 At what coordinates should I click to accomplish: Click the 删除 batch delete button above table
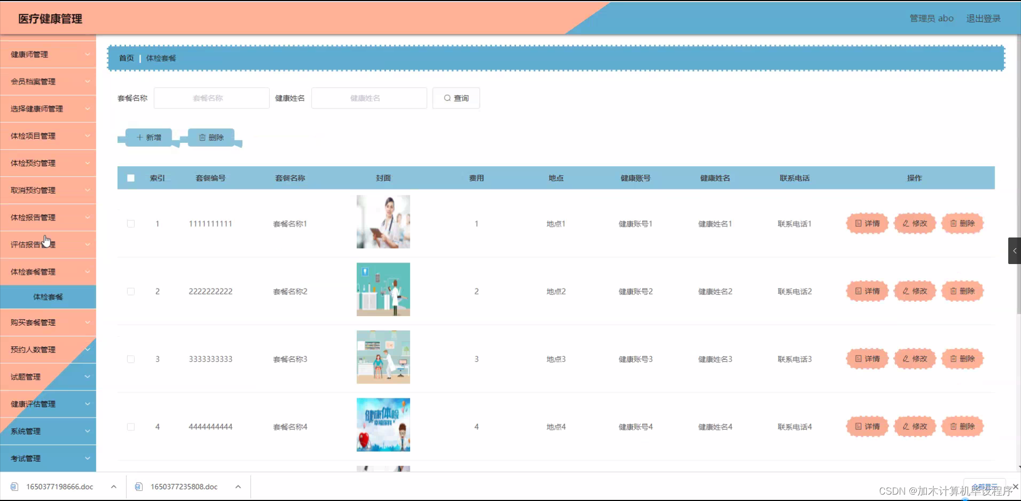point(211,138)
